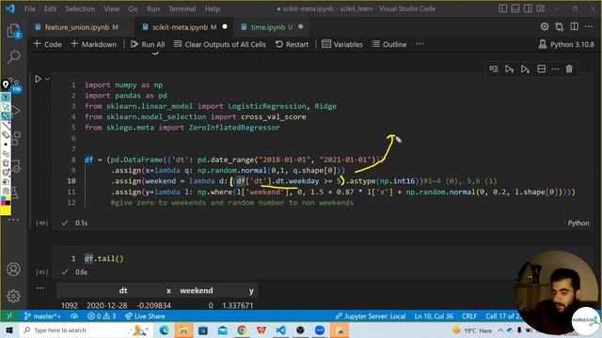Viewport: 602px width, 338px height.
Task: Open Microsoft Edge from taskbar
Action: [165, 330]
